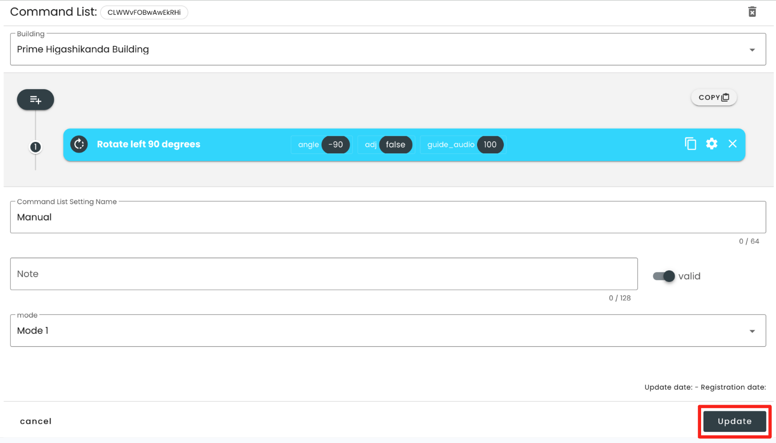
Task: Click the COPY button
Action: click(714, 97)
